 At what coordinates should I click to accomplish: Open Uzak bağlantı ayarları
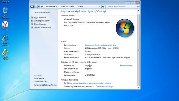tap(42, 21)
